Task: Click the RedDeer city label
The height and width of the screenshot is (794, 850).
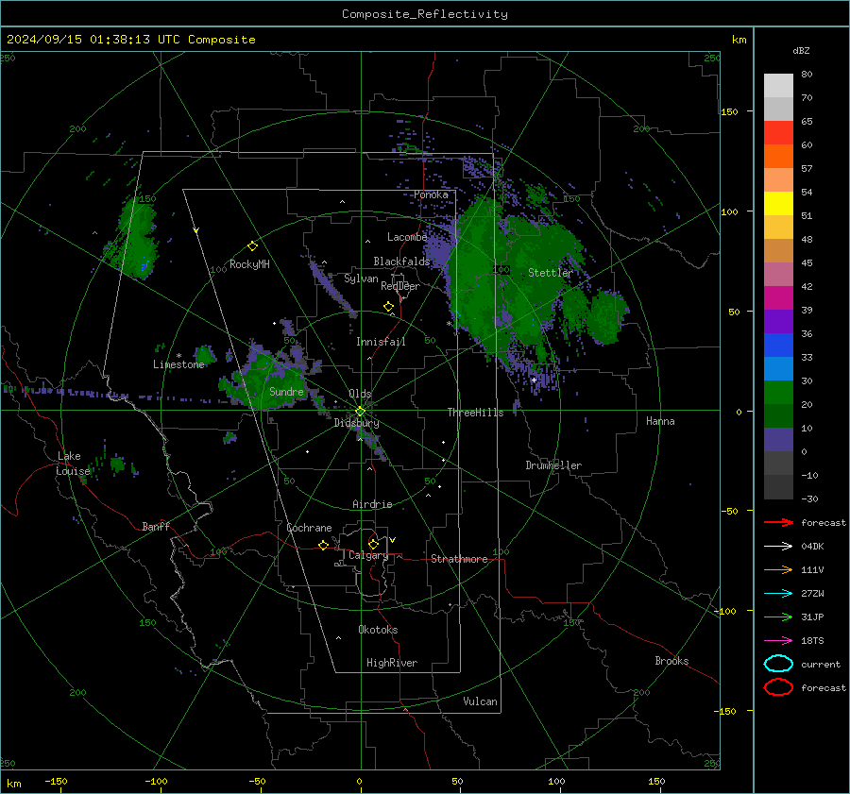Action: tap(400, 286)
